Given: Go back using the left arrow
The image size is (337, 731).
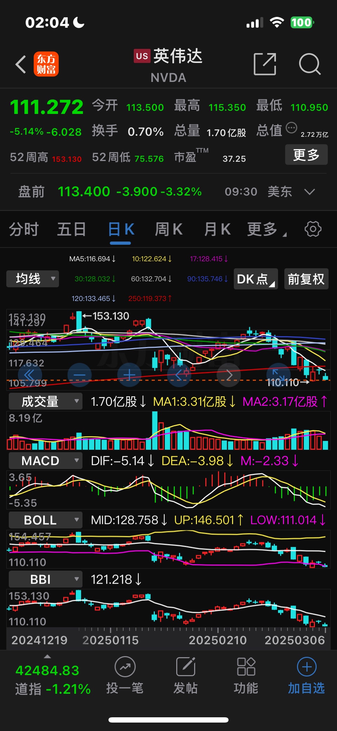Looking at the screenshot, I should pyautogui.click(x=21, y=64).
